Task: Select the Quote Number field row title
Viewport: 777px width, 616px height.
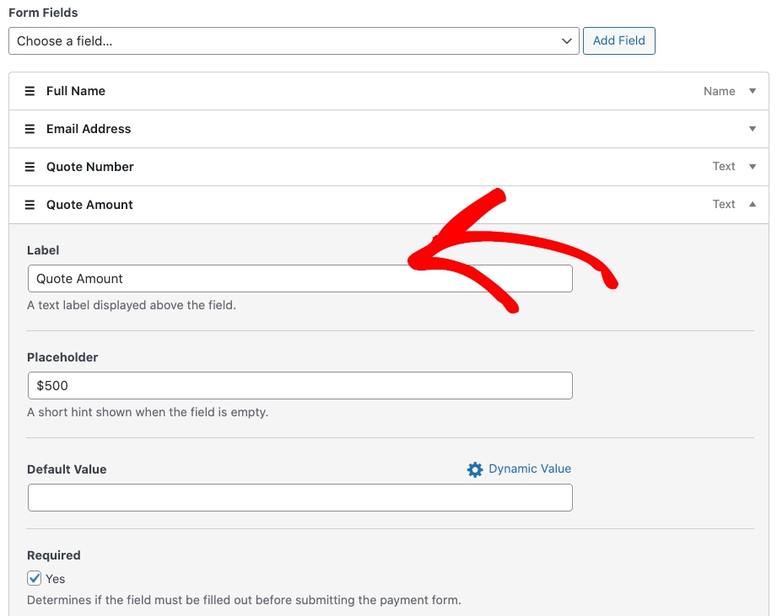Action: point(90,167)
